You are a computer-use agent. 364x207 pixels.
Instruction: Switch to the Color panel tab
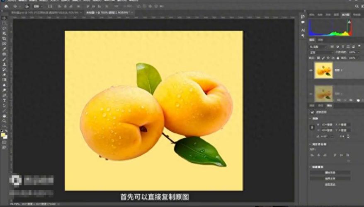[312, 14]
